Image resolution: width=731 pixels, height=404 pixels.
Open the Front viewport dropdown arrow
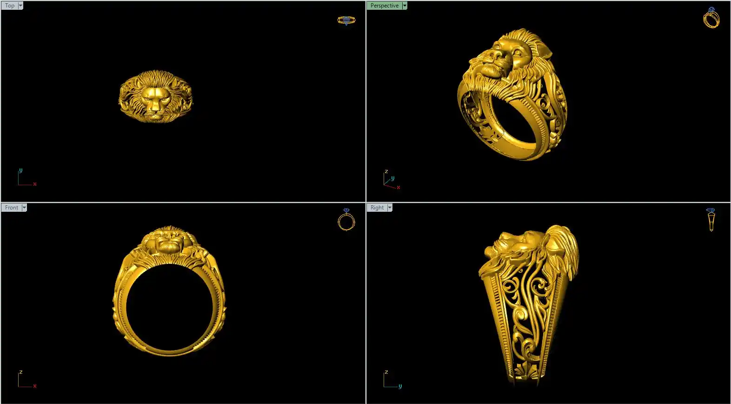24,208
